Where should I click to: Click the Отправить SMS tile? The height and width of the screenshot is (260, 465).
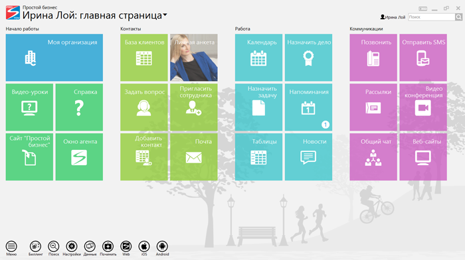point(423,58)
